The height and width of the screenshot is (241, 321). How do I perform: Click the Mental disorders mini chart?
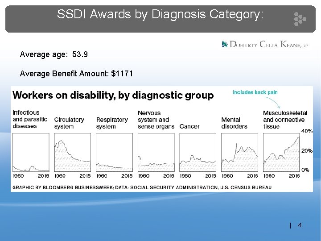(x=239, y=152)
